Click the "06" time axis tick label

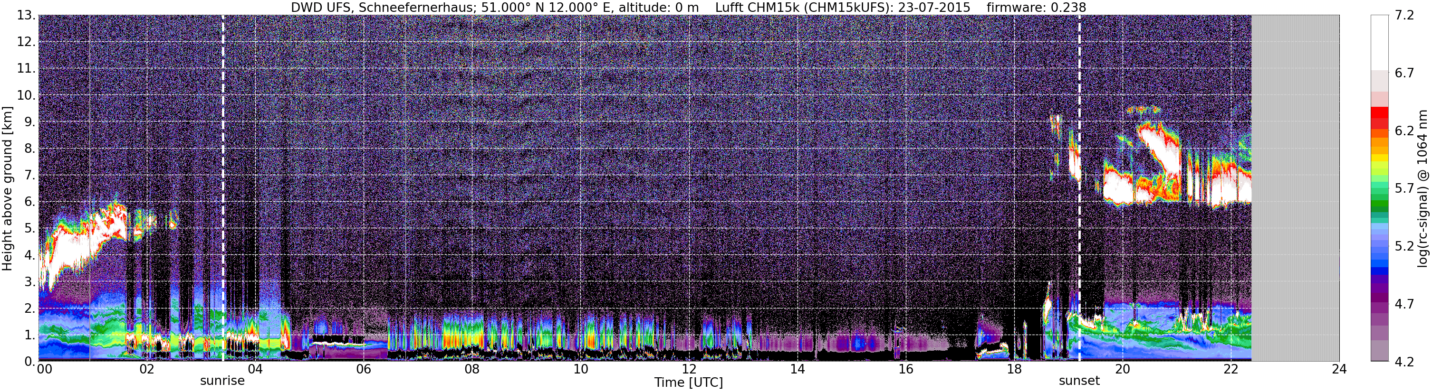[364, 369]
